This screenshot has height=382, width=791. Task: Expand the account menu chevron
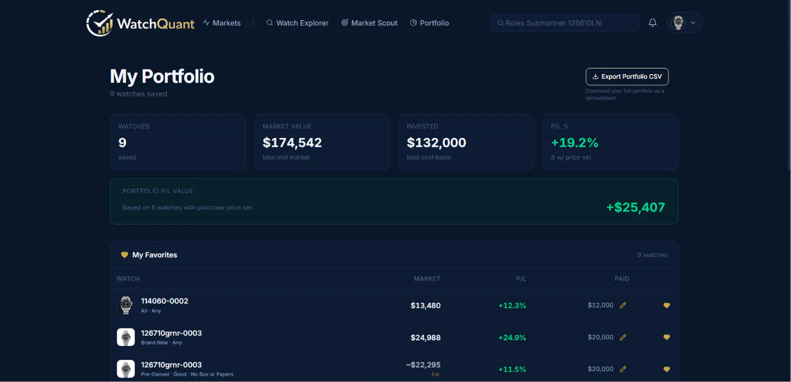coord(693,23)
